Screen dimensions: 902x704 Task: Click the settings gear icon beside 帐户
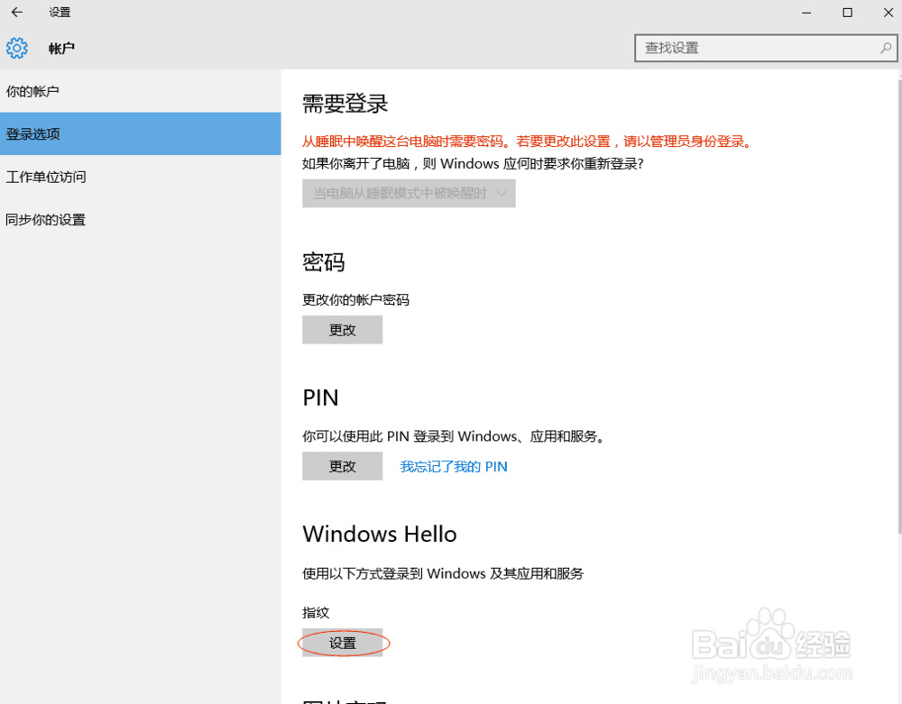point(16,49)
